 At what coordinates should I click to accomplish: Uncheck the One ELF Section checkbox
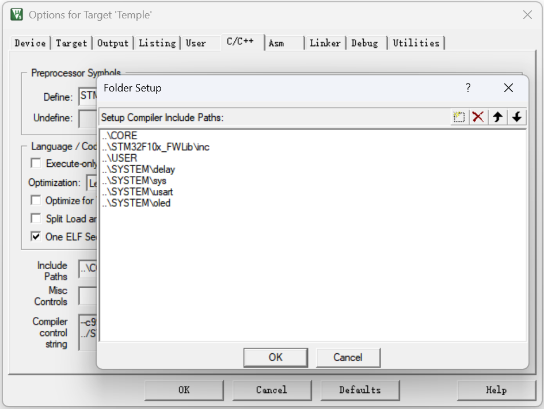(x=36, y=236)
